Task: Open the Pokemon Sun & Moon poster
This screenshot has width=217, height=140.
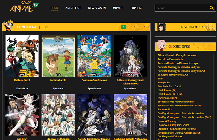Action: pos(94,56)
